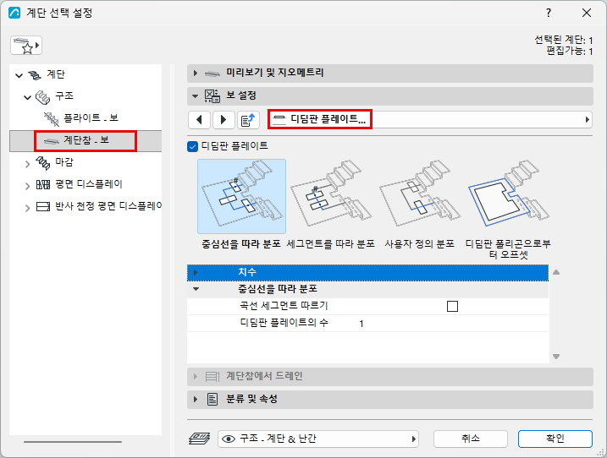The height and width of the screenshot is (458, 607).
Task: Toggle the 곡선 세그먼트 따르기 checkbox
Action: point(452,306)
